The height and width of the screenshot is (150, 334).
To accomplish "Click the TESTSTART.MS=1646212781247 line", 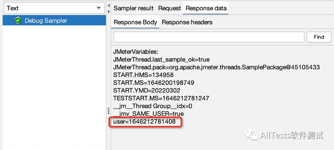I will [161, 98].
